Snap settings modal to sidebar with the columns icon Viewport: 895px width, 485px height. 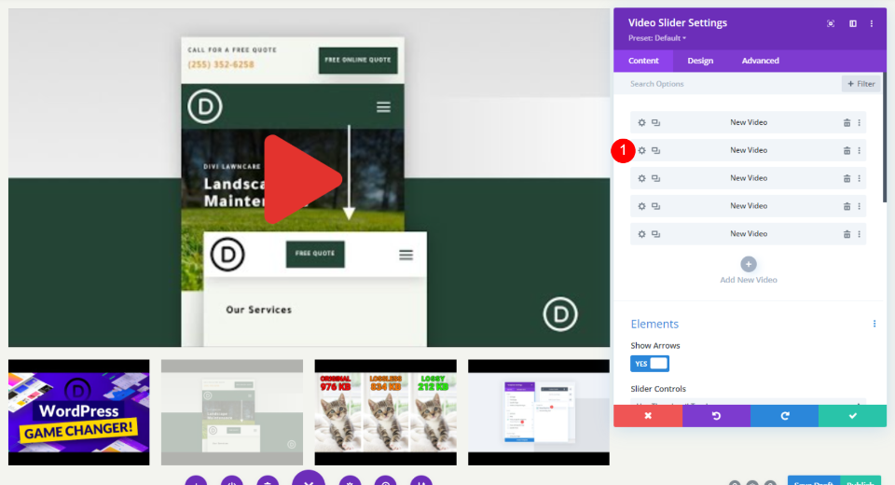(853, 23)
